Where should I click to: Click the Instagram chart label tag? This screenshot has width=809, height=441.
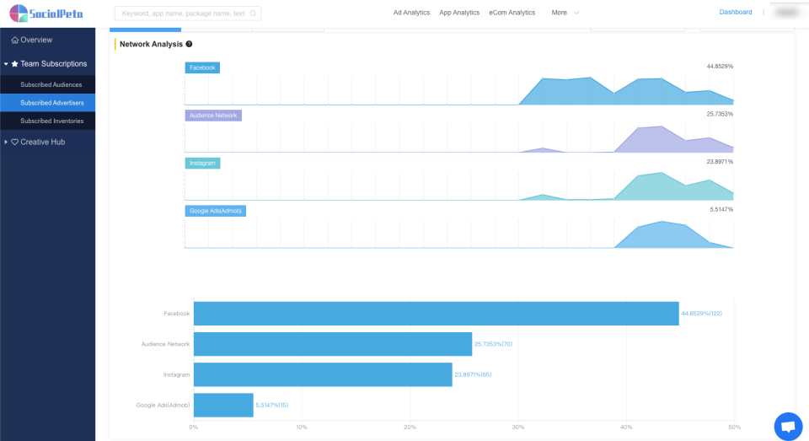[x=202, y=164]
